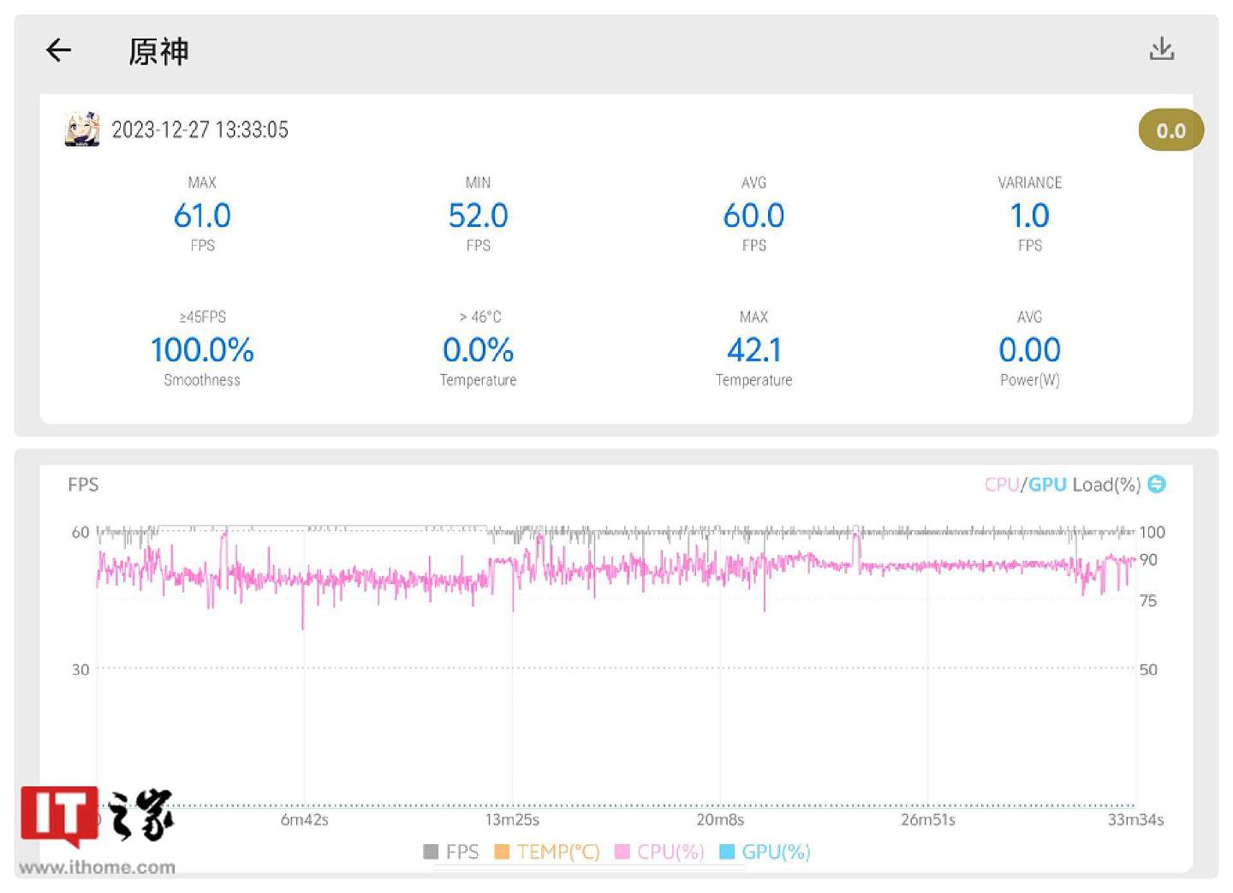
Task: Click the cyan GPU legend swatch
Action: click(727, 852)
